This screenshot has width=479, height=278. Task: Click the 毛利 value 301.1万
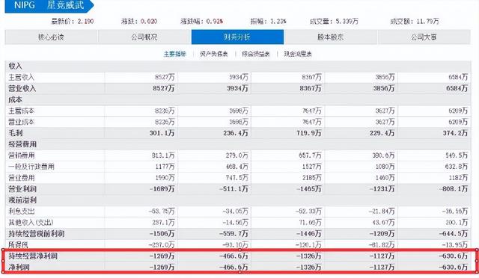[162, 133]
